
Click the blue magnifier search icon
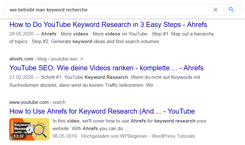tap(231, 9)
